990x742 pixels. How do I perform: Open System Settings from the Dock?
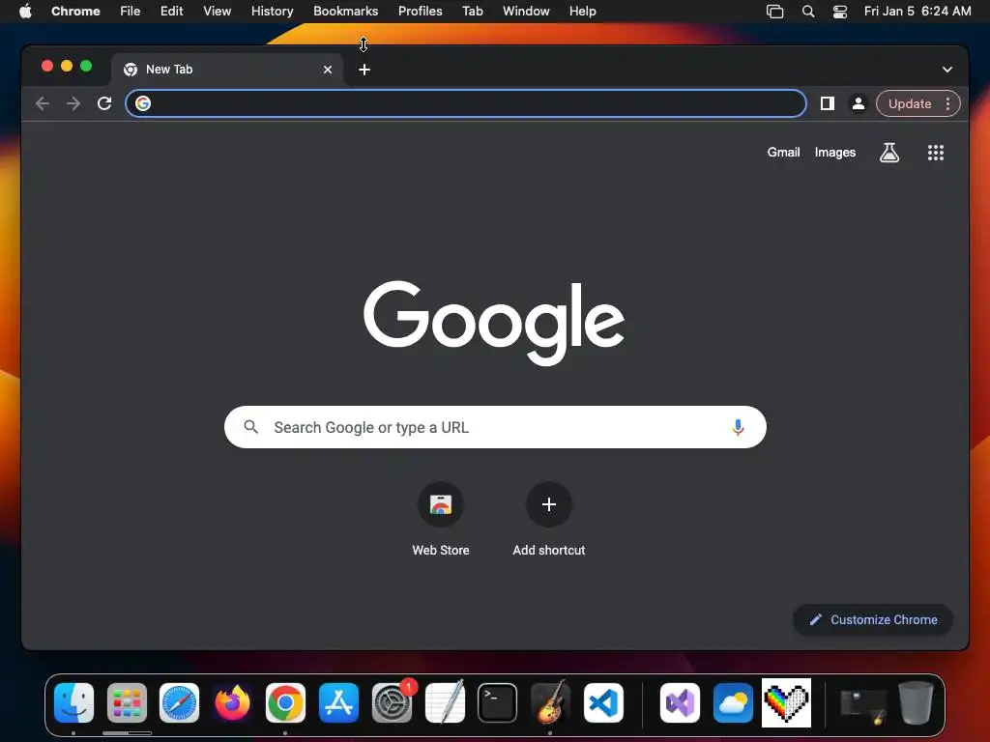(x=393, y=703)
